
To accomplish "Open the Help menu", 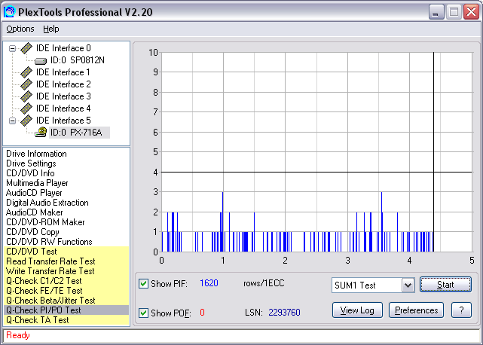I will (x=50, y=29).
